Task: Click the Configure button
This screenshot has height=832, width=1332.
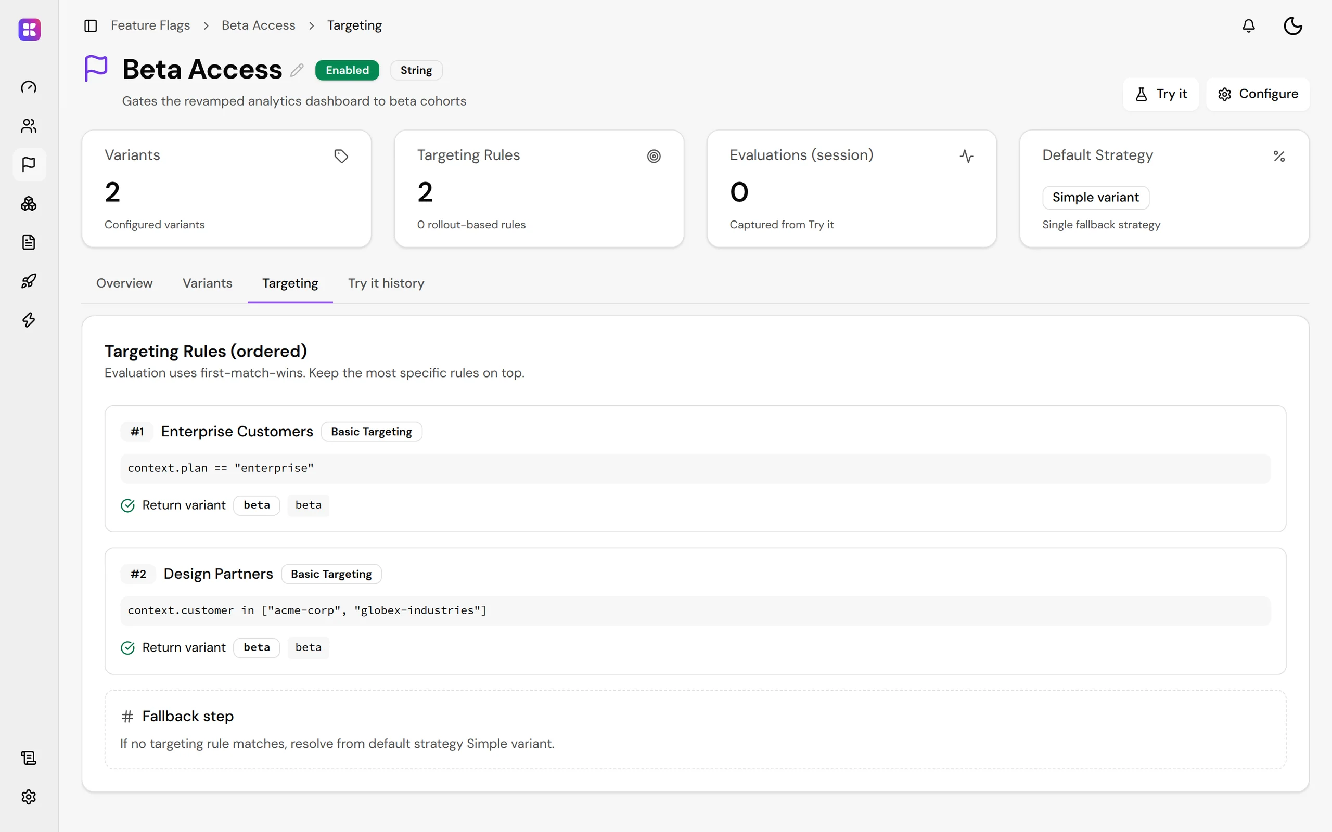Action: (x=1258, y=94)
